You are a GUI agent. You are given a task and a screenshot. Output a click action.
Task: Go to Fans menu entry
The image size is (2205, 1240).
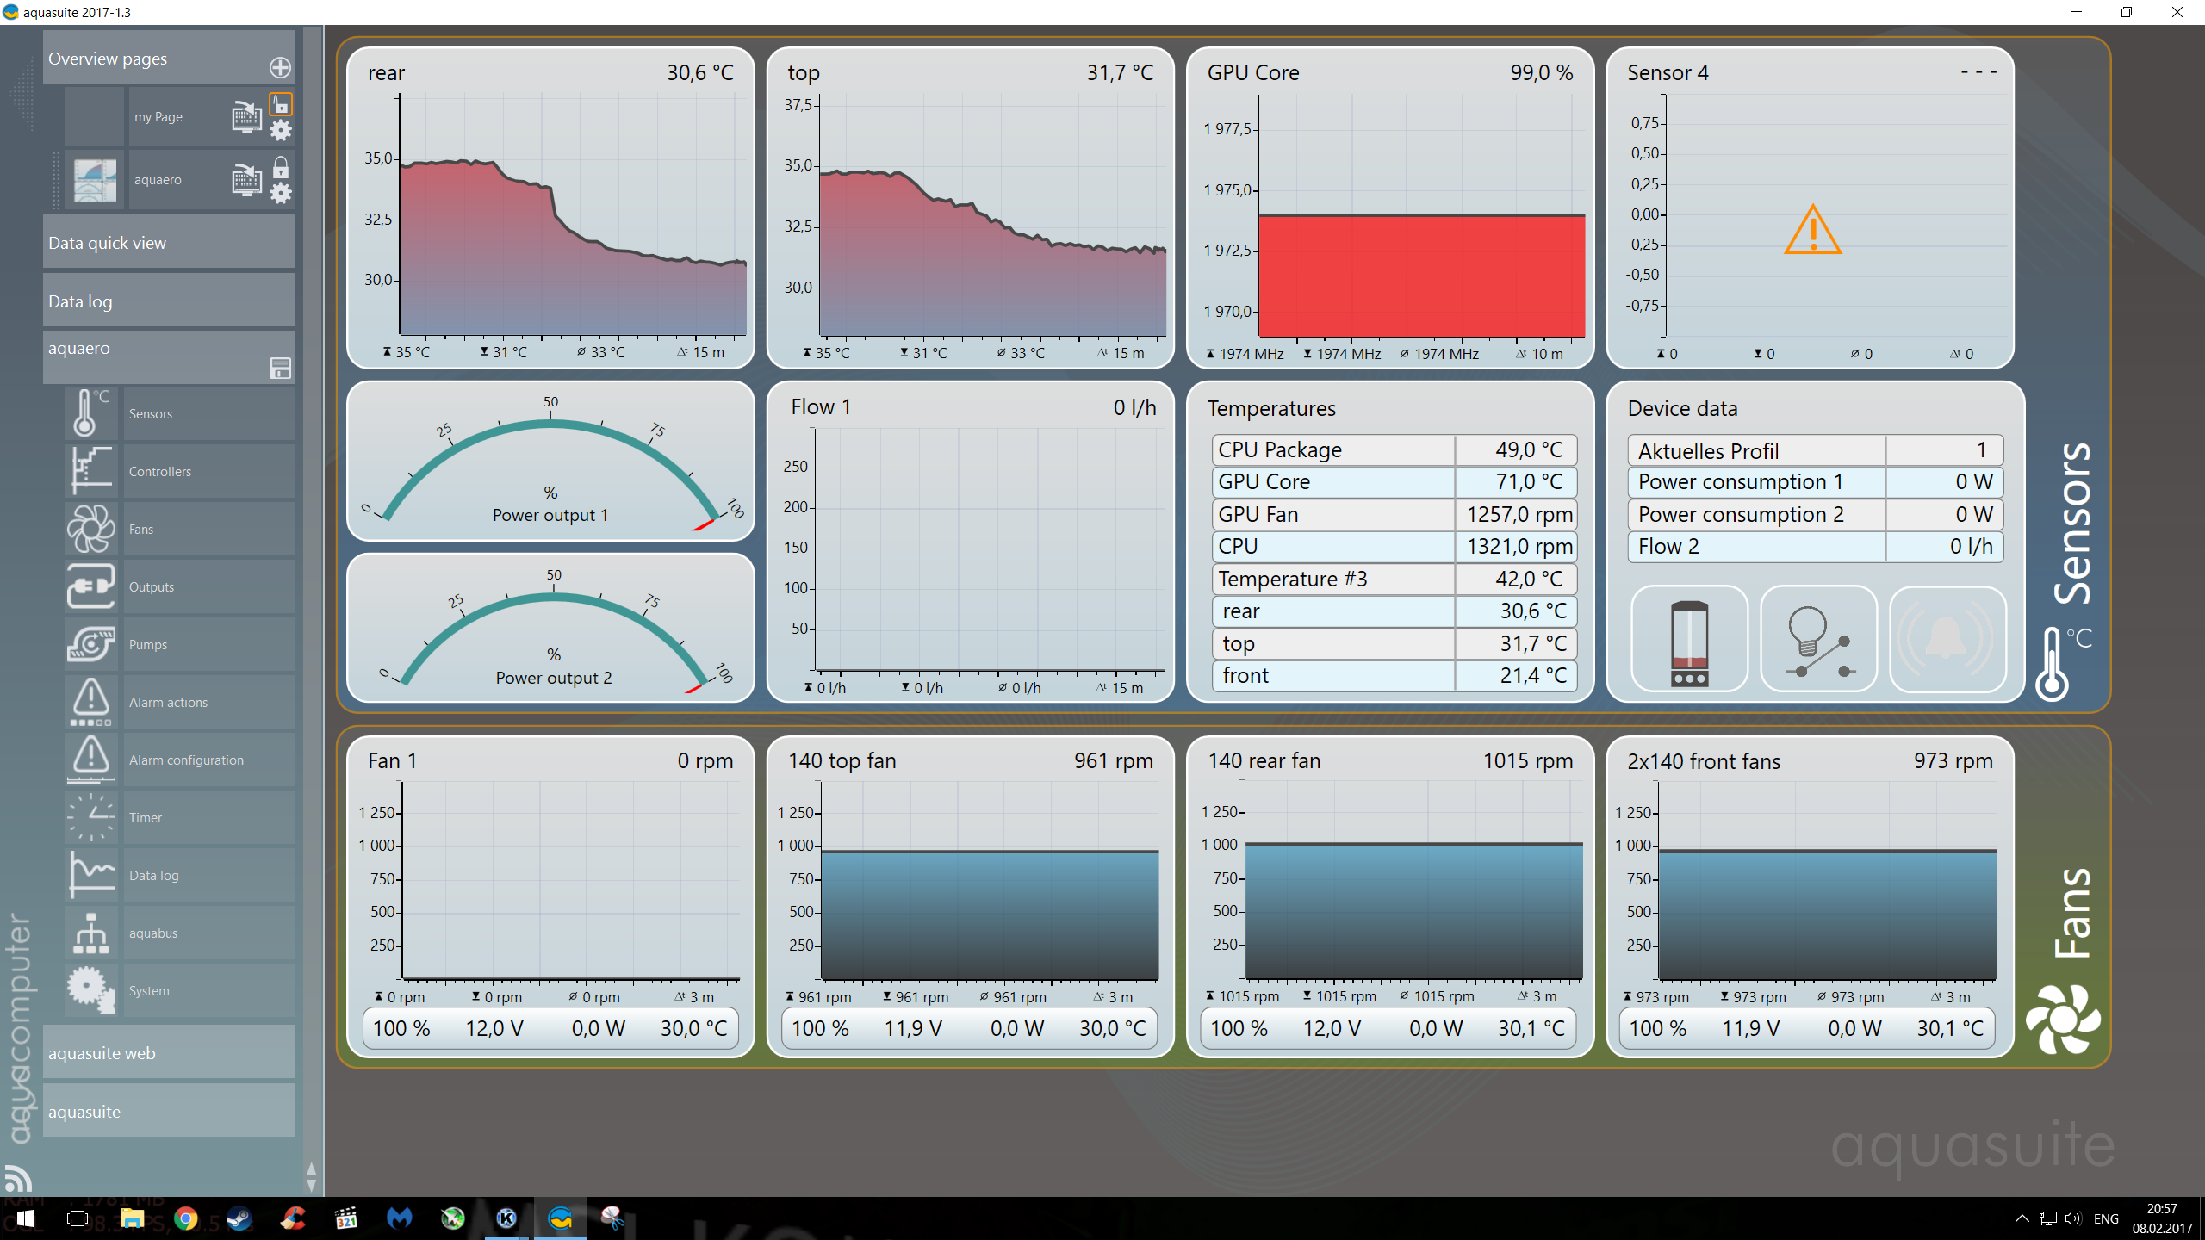[209, 530]
